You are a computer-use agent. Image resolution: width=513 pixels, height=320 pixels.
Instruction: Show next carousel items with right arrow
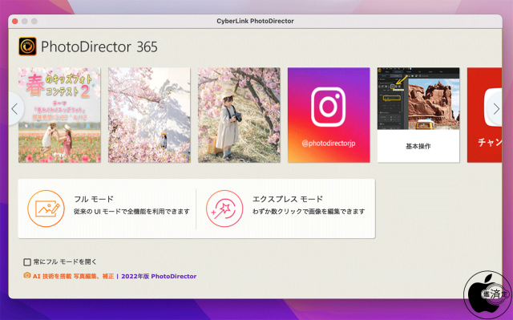(x=495, y=108)
